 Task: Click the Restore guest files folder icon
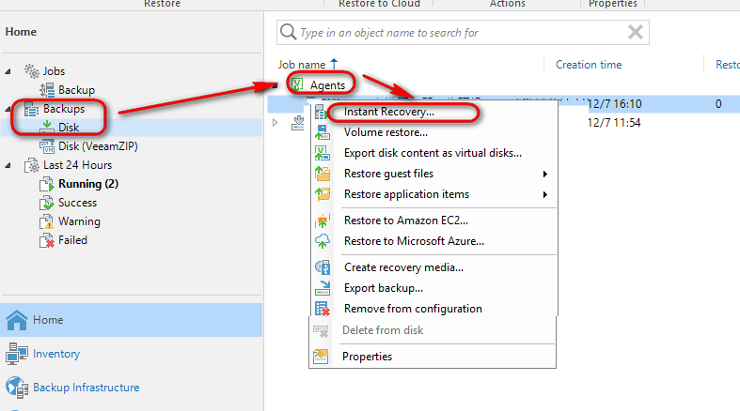click(323, 174)
